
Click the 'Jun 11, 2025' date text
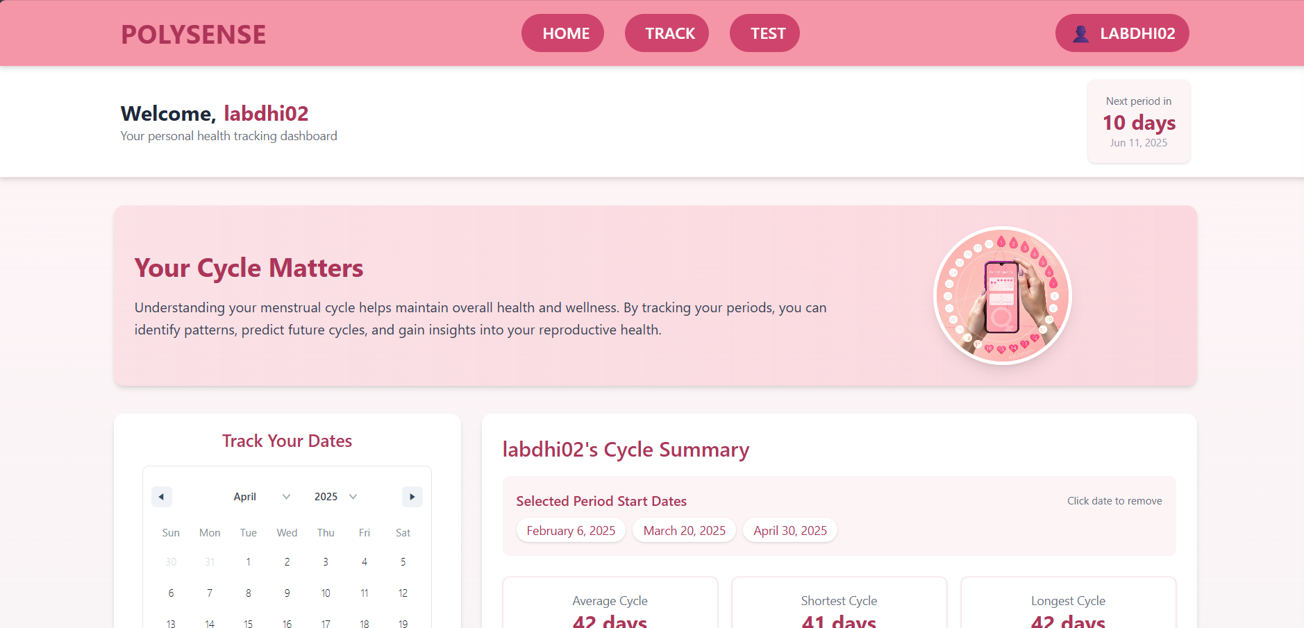1139,143
